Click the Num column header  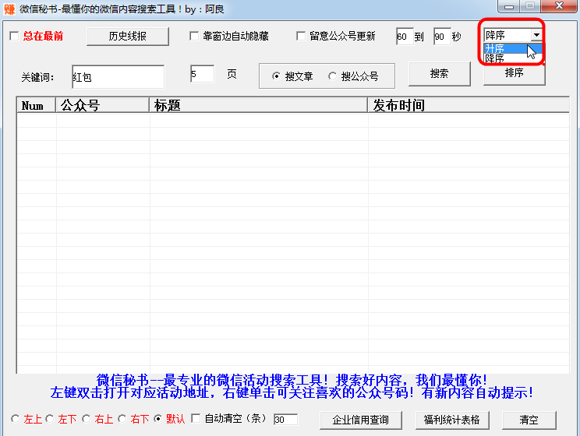[36, 105]
